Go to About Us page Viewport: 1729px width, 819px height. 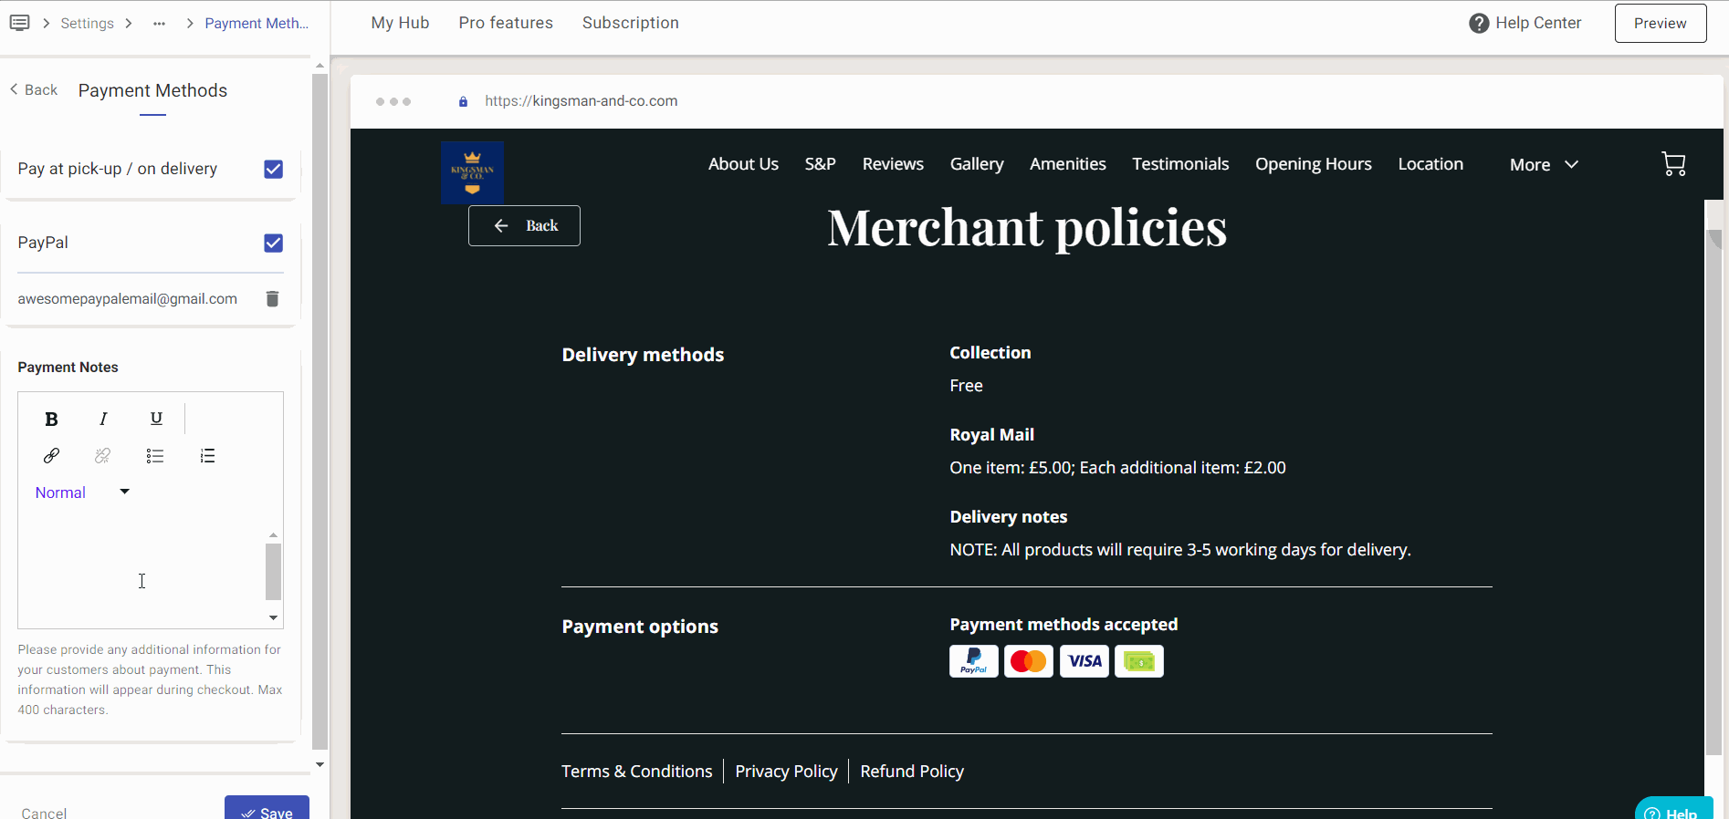[x=743, y=164]
